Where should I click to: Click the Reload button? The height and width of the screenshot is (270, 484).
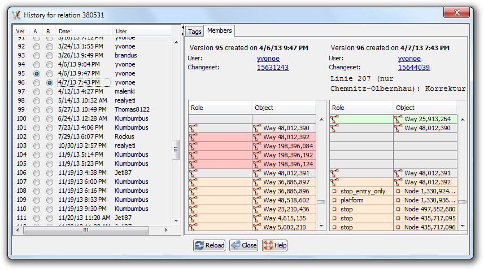tap(210, 245)
